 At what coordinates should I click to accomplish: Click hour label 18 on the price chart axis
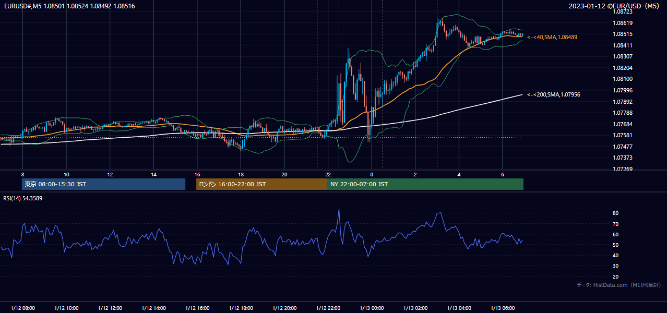pyautogui.click(x=241, y=174)
